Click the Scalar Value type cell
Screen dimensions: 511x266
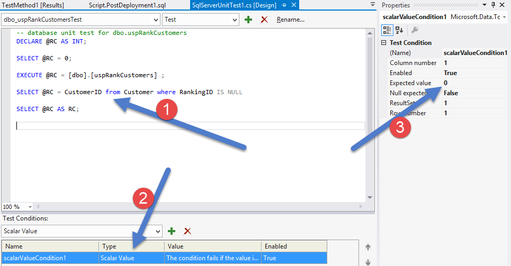(x=132, y=258)
